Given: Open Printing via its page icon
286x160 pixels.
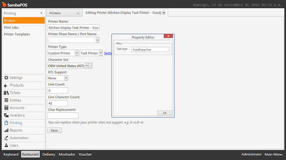Looking at the screenshot, I should coord(6,123).
